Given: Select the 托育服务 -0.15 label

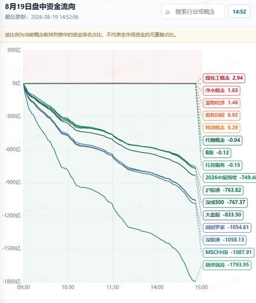Looking at the screenshot, I should coord(223,165).
